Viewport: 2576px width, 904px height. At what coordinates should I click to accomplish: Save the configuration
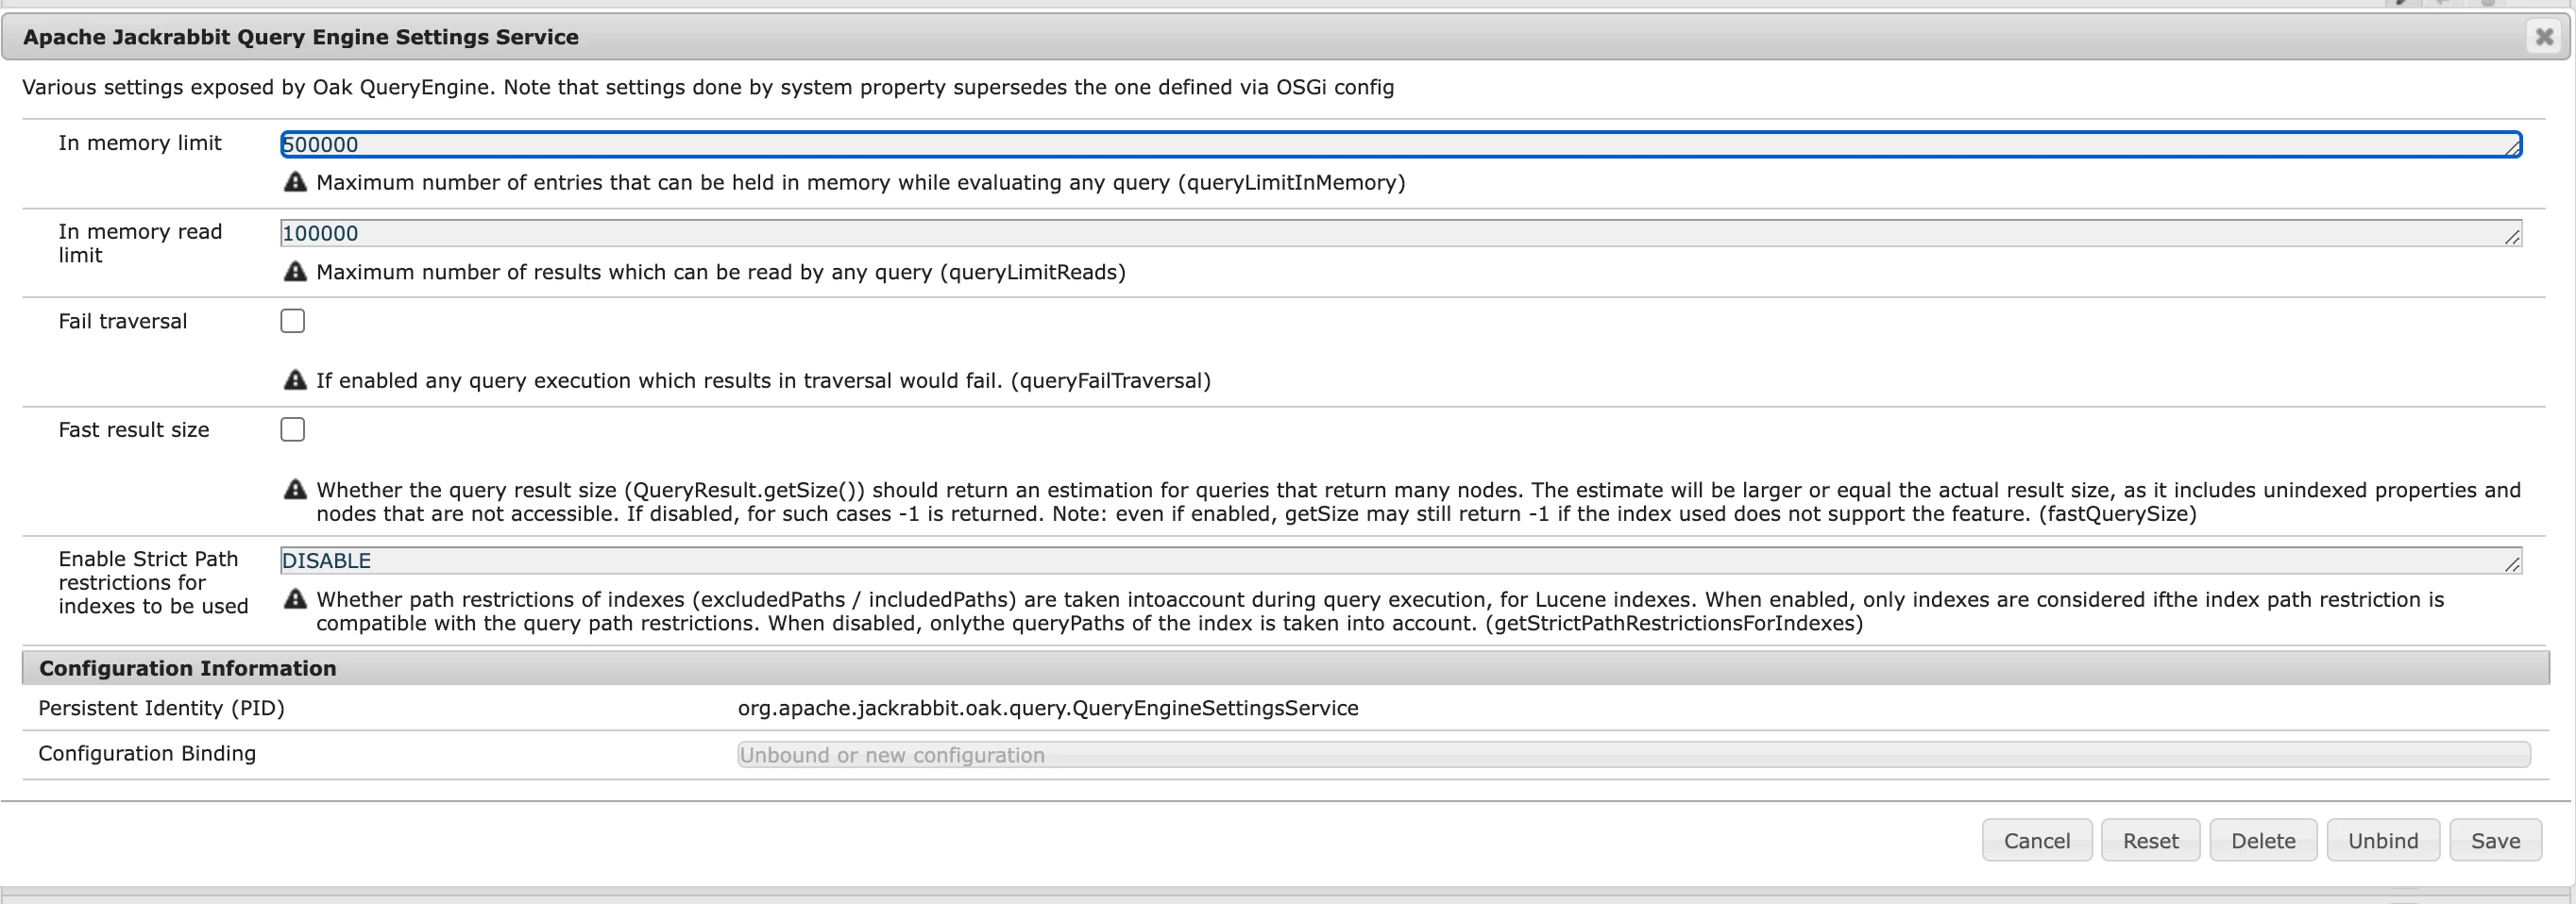pos(2496,840)
